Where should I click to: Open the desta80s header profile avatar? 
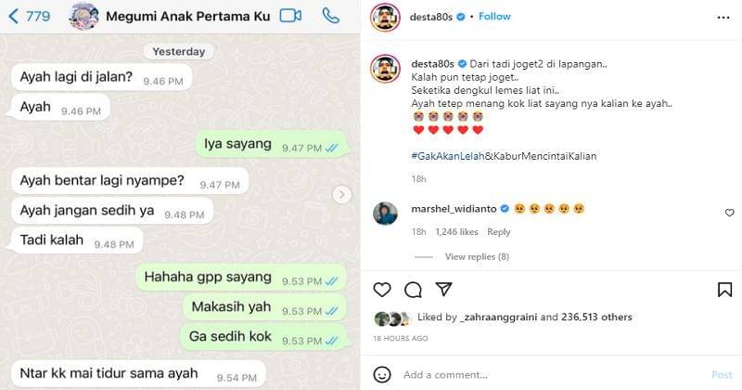pos(385,17)
